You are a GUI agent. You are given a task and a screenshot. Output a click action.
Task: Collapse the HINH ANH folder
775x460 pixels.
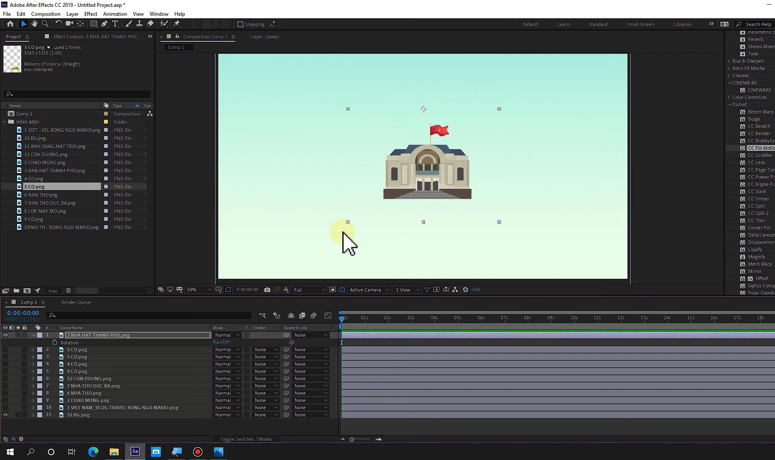(x=4, y=122)
